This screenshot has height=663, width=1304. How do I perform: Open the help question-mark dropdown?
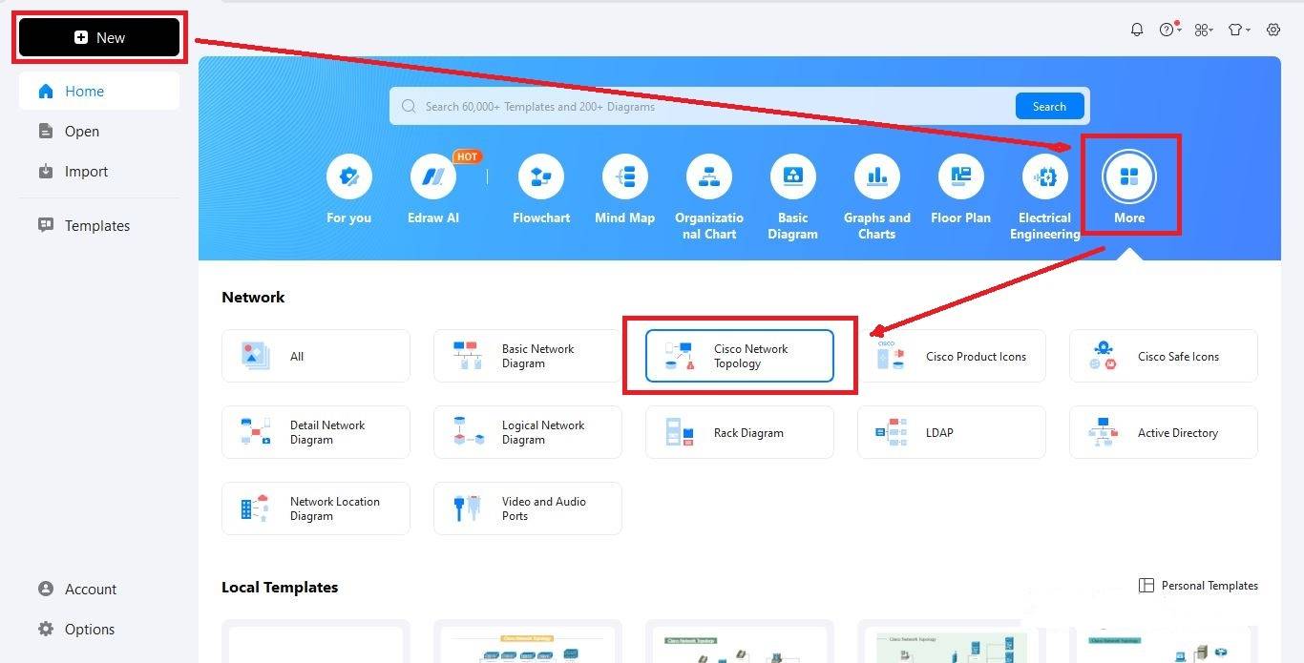[x=1170, y=30]
